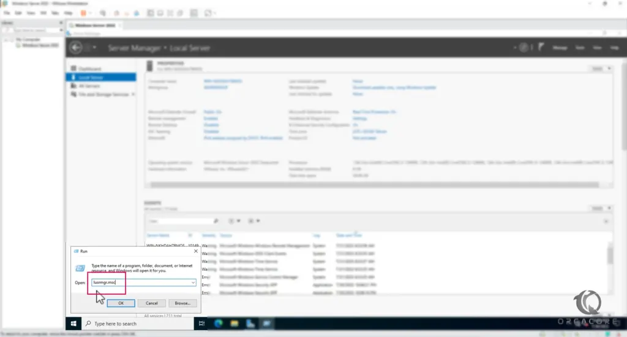The height and width of the screenshot is (337, 627).
Task: Click the Windows Update settings link
Action: point(394,87)
